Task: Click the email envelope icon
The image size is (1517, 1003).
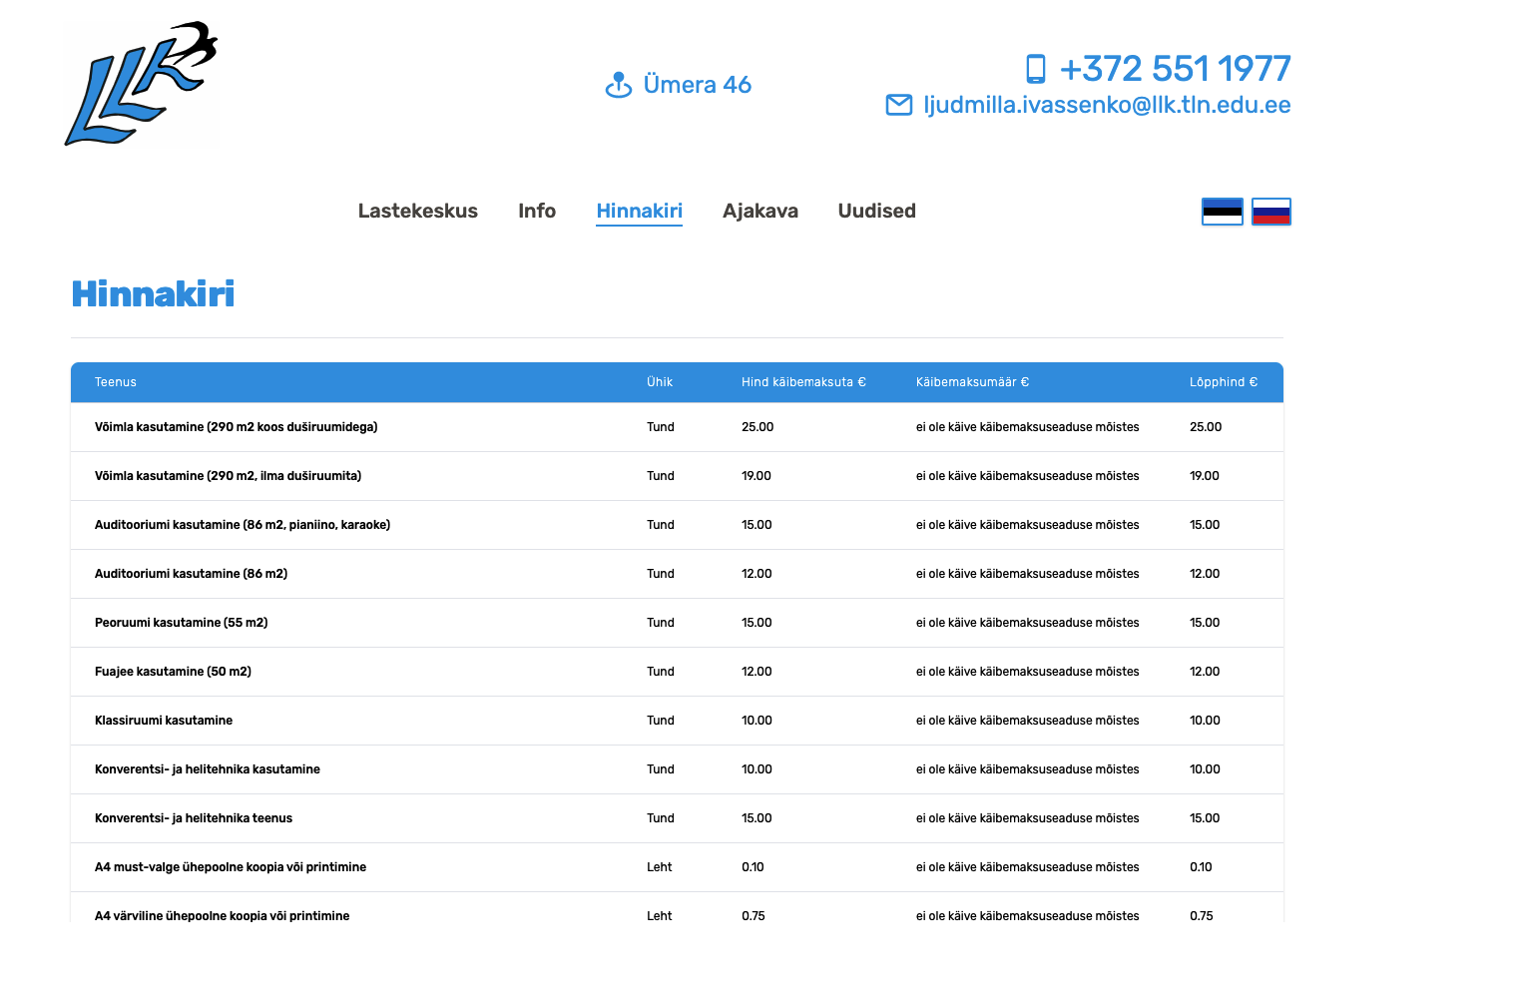Action: tap(898, 105)
